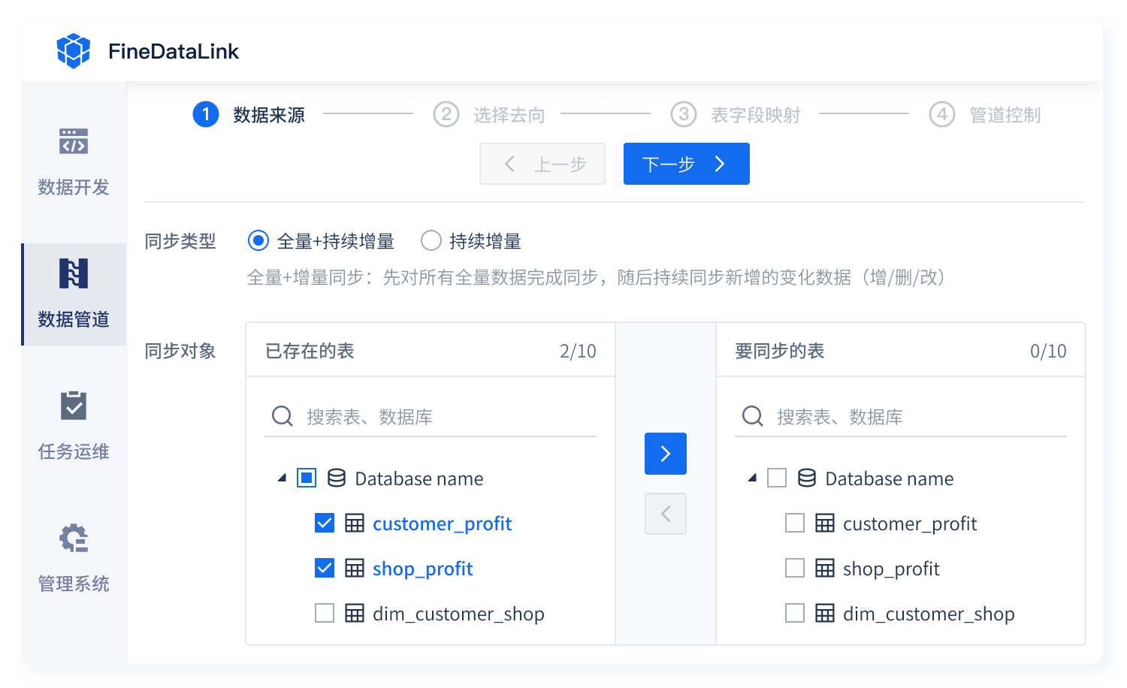The height and width of the screenshot is (688, 1127).
Task: Select shop_profit text in left list
Action: (422, 569)
